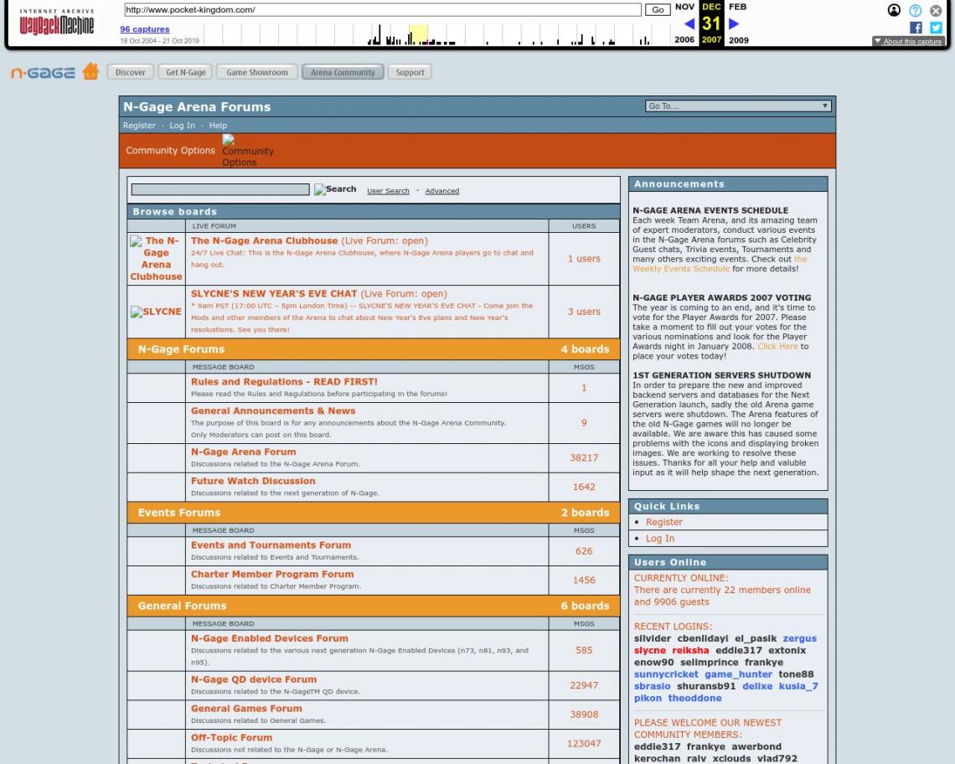Viewport: 955px width, 764px height.
Task: Open N-Gage QD device Forum
Action: pos(254,679)
